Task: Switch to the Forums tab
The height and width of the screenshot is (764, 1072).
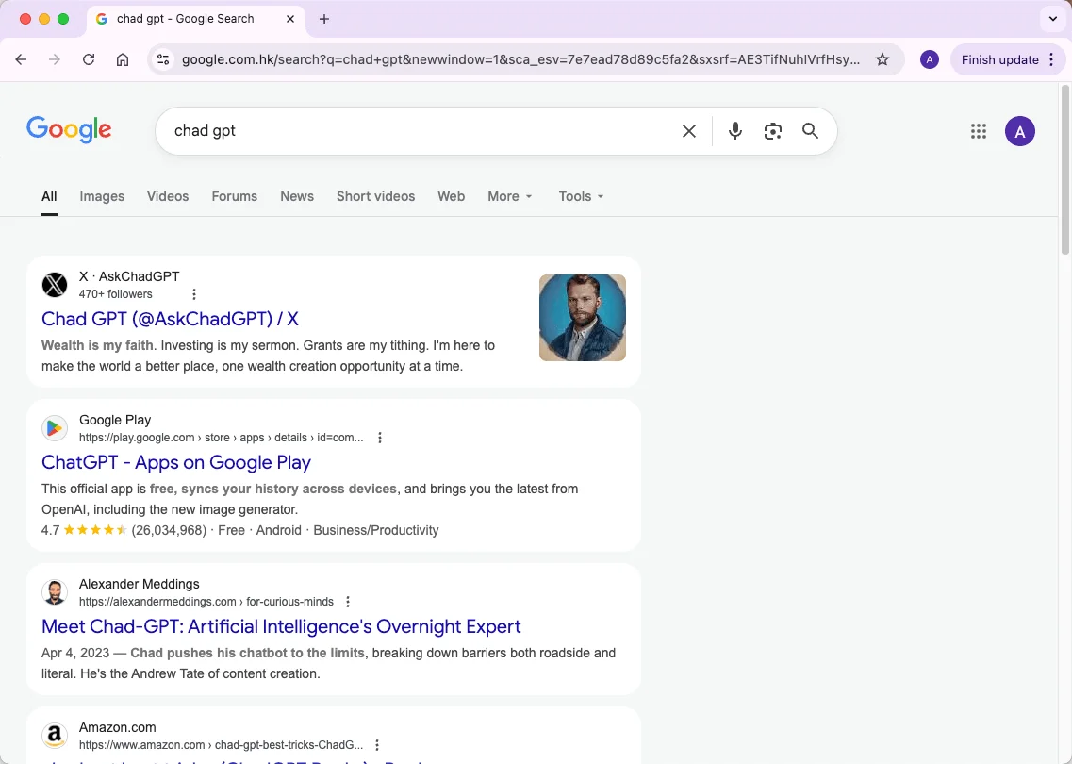Action: point(235,196)
